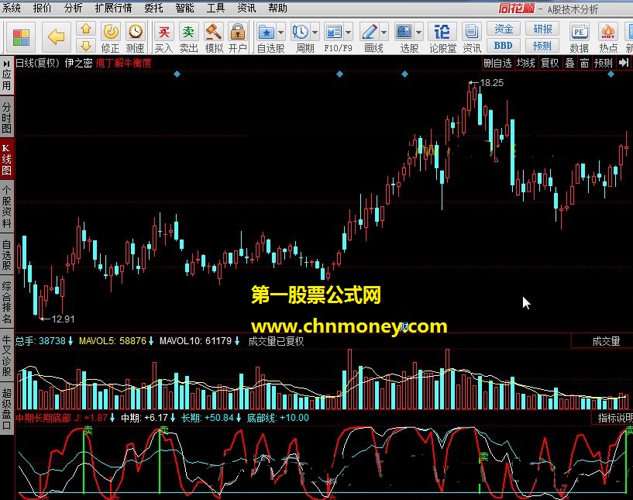The image size is (633, 500).
Task: Click the 12.91 low price label
Action: pos(63,319)
